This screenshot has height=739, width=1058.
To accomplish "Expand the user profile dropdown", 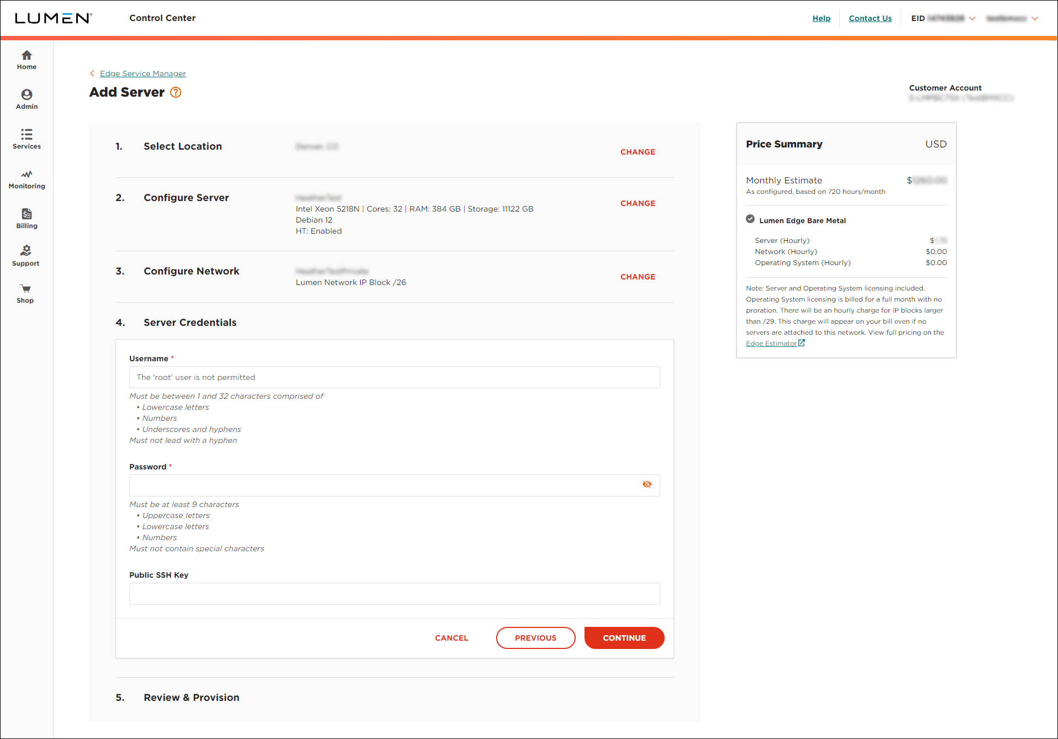I will pyautogui.click(x=1035, y=18).
